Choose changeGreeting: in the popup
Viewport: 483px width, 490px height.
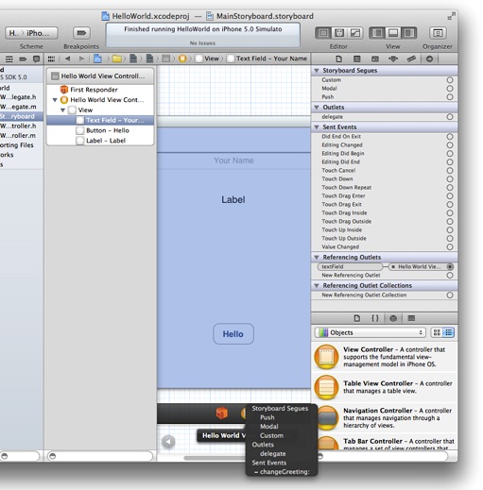point(282,472)
